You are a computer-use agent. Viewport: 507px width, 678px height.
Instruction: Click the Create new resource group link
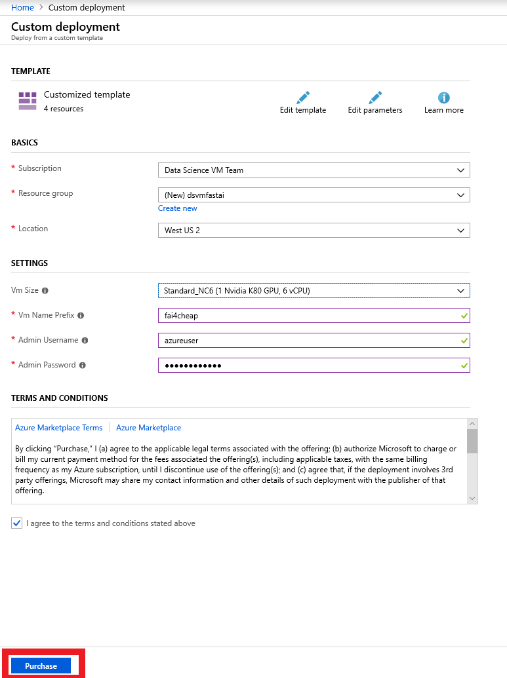[x=177, y=208]
